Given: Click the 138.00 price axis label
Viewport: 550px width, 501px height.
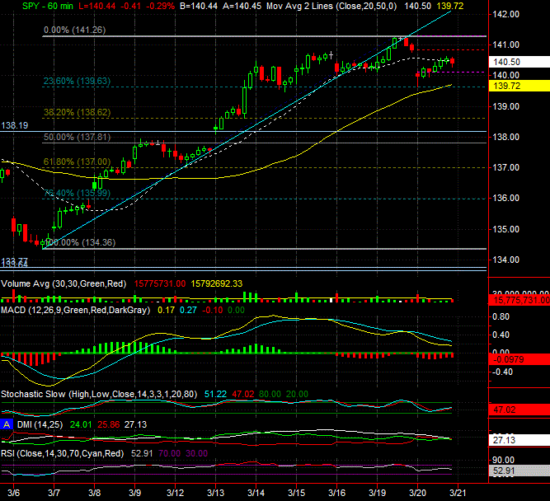Looking at the screenshot, I should pos(506,137).
